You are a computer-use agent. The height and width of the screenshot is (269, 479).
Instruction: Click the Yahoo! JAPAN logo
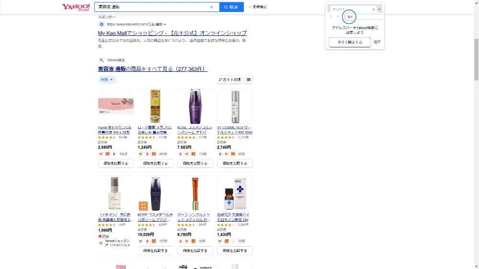[x=76, y=7]
